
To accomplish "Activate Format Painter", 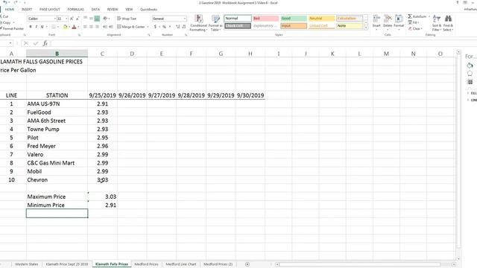I will tap(12, 28).
